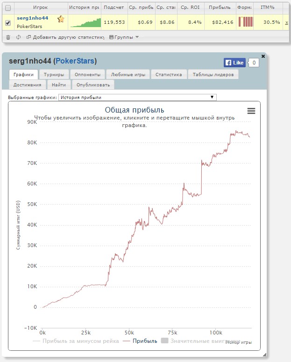Remove row using x at row end
Image resolution: width=291 pixels, height=362 pixels.
click(x=286, y=22)
